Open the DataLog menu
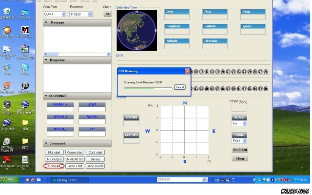312x195 pixels. click(x=84, y=1)
